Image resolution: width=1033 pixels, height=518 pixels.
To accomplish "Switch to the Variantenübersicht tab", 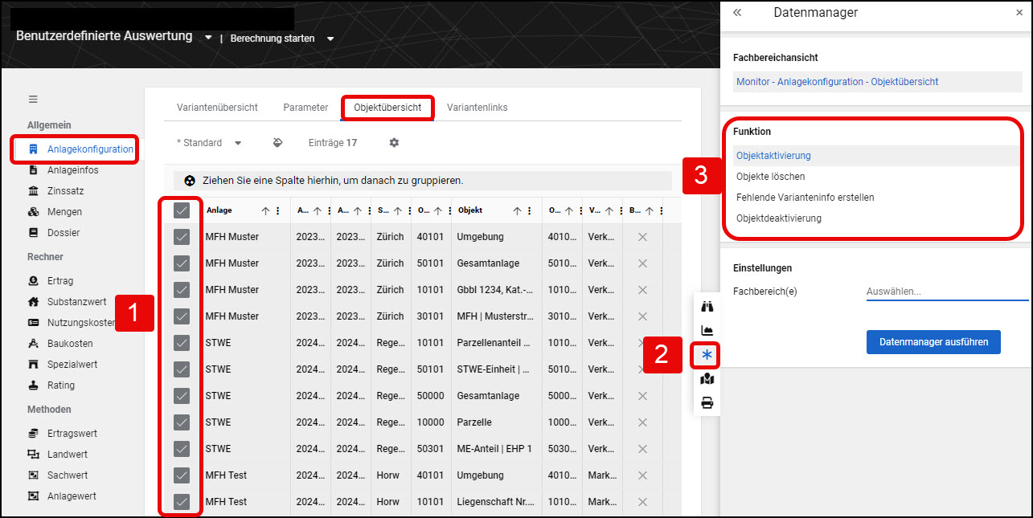I will (x=217, y=108).
